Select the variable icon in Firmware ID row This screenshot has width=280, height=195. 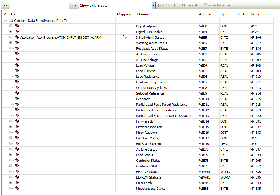[17, 121]
